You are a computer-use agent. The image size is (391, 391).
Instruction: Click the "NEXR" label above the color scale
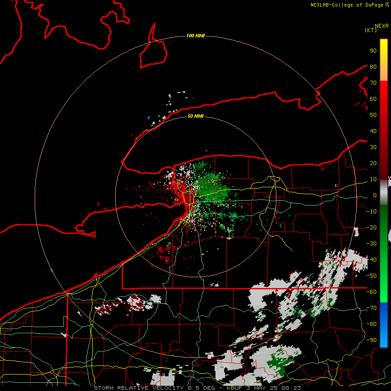click(382, 26)
